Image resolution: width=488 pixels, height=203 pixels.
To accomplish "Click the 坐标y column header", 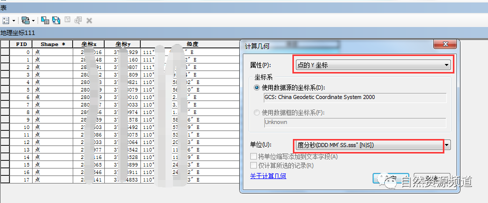I will click(x=122, y=44).
